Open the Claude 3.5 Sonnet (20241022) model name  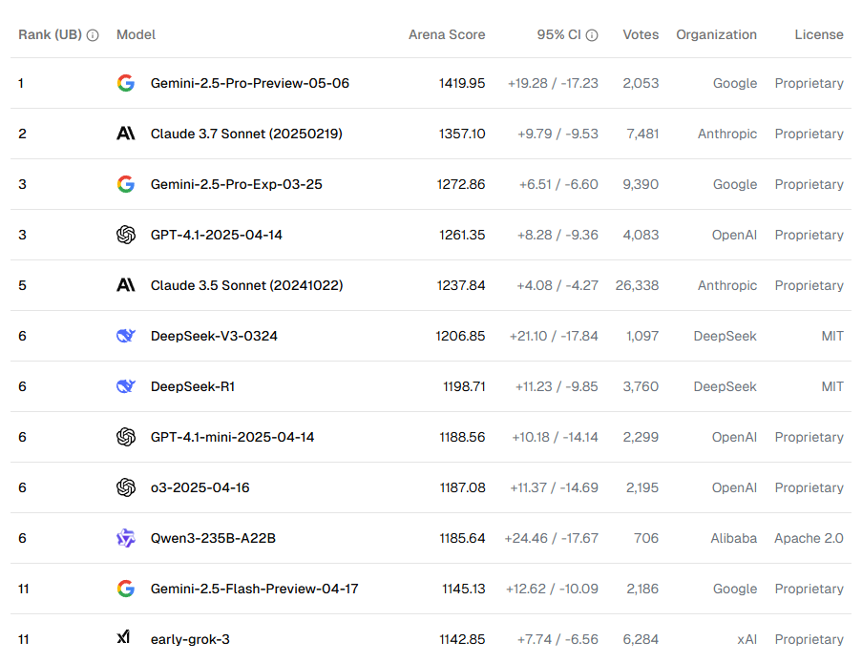[x=246, y=285]
